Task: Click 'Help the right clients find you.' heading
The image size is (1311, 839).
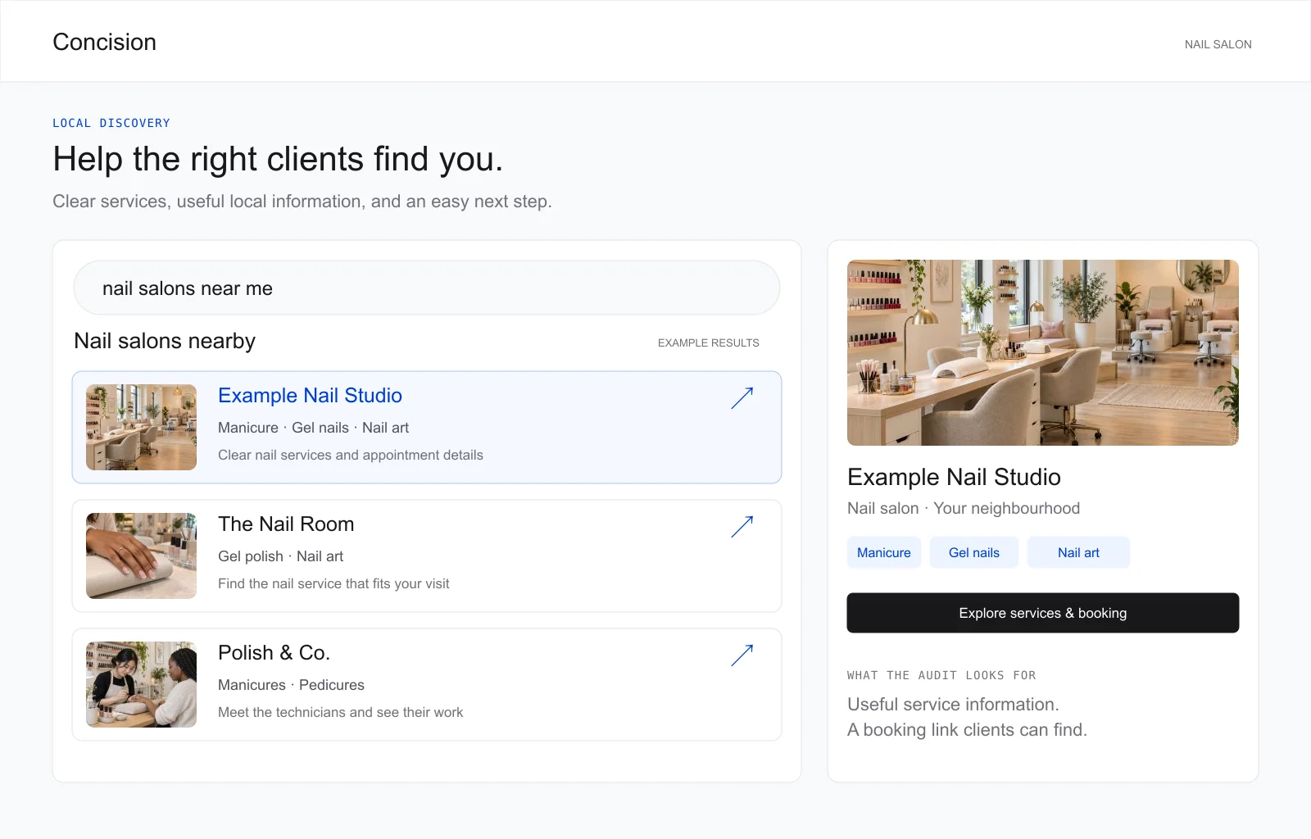Action: point(278,159)
